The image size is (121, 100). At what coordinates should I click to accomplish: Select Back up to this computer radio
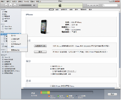[51, 69]
